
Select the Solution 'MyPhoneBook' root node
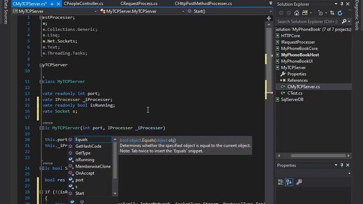[313, 29]
